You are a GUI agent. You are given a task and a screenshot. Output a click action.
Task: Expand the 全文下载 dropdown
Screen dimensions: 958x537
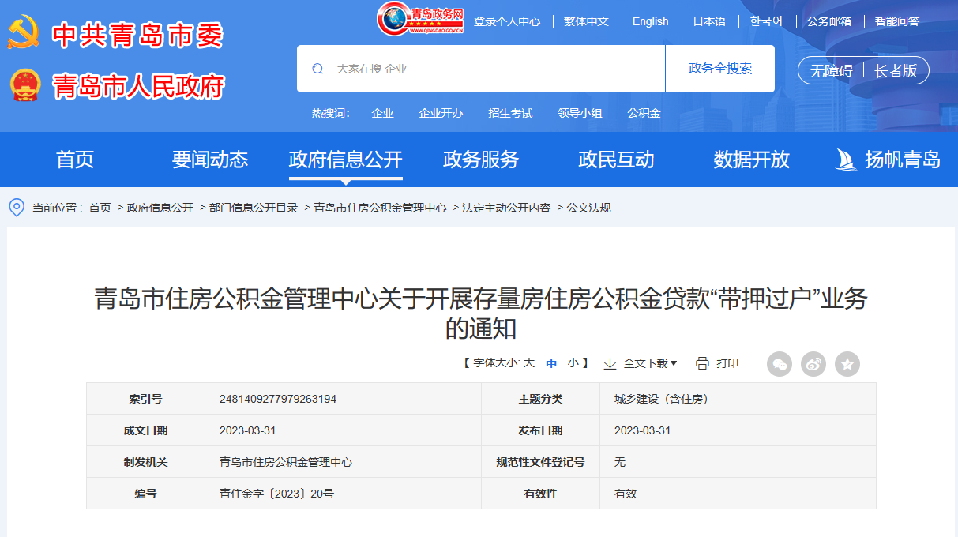[651, 363]
